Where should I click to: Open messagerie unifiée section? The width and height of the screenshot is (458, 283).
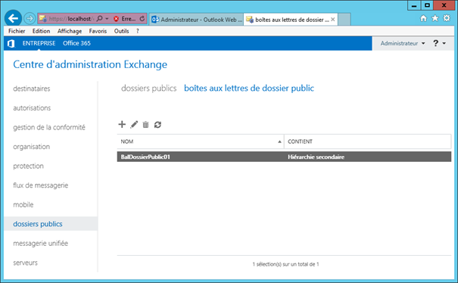click(41, 244)
